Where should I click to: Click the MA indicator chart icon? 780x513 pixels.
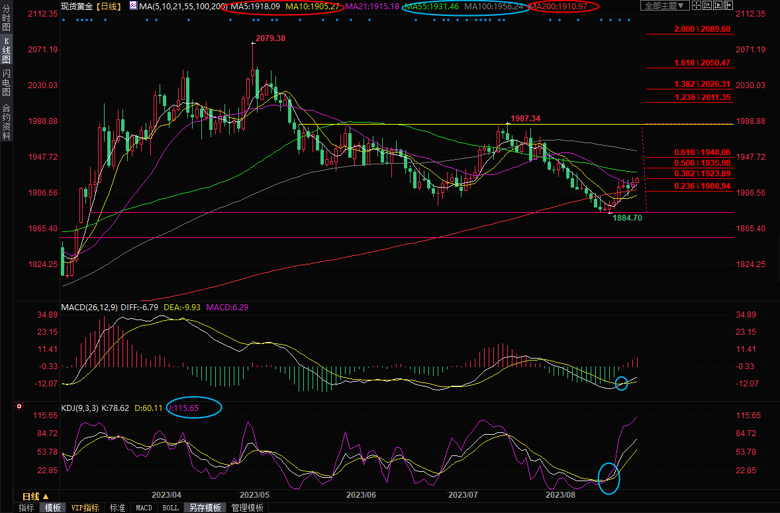tap(133, 6)
